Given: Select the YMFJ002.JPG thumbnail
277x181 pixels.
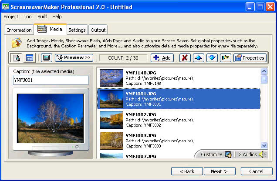Looking at the screenshot, I should coord(111,120).
